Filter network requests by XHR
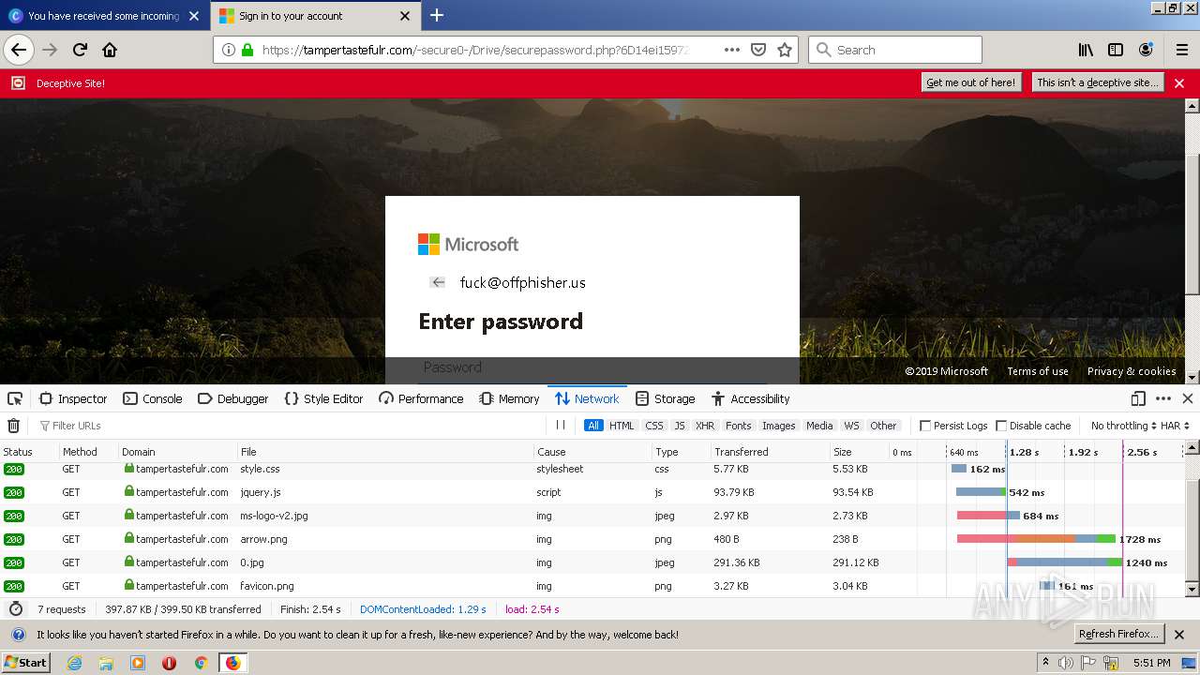 (x=705, y=426)
